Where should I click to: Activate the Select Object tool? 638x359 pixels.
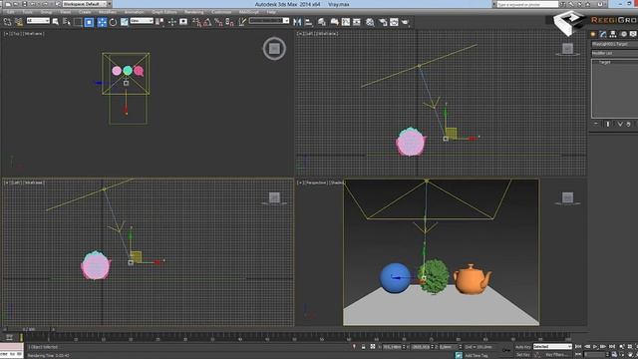pyautogui.click(x=56, y=22)
